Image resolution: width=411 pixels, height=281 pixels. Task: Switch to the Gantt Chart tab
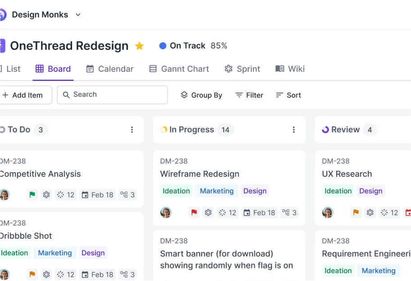pos(179,69)
